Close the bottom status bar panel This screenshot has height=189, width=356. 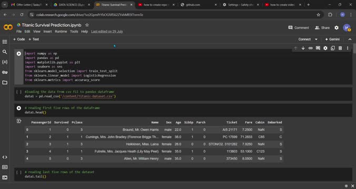click(353, 186)
